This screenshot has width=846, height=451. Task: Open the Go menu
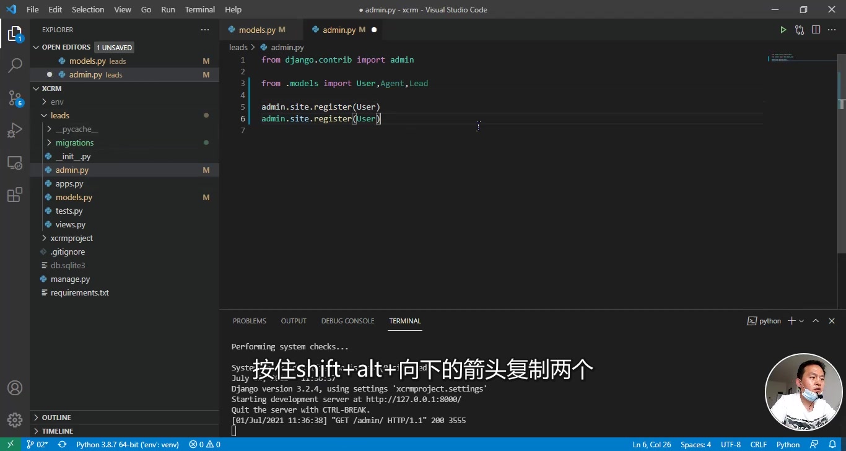click(x=146, y=9)
